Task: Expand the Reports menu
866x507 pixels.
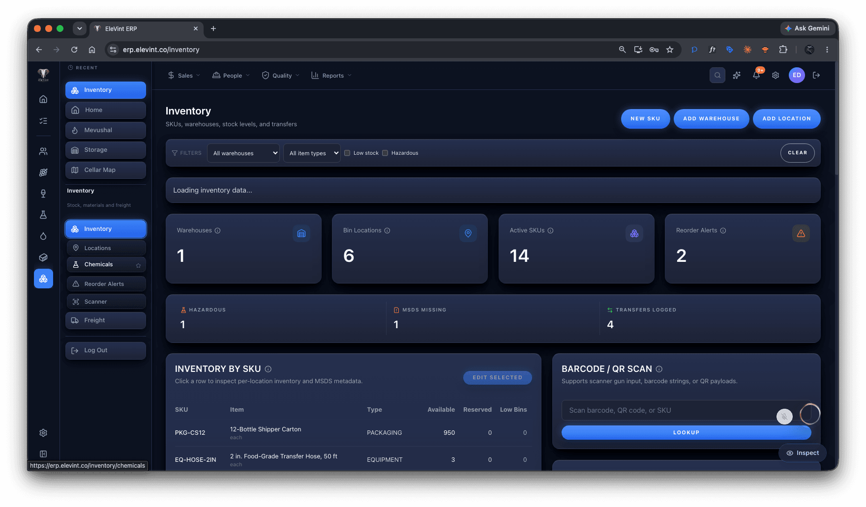Action: point(331,75)
